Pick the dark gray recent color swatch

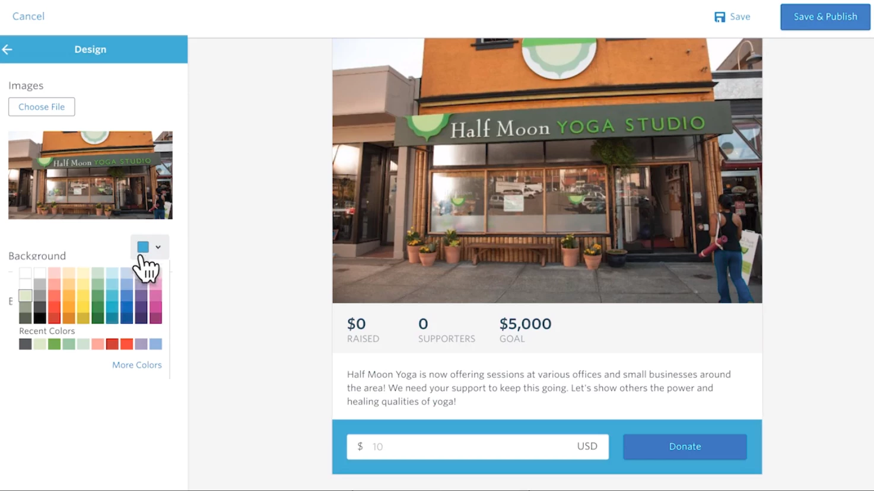(x=25, y=344)
